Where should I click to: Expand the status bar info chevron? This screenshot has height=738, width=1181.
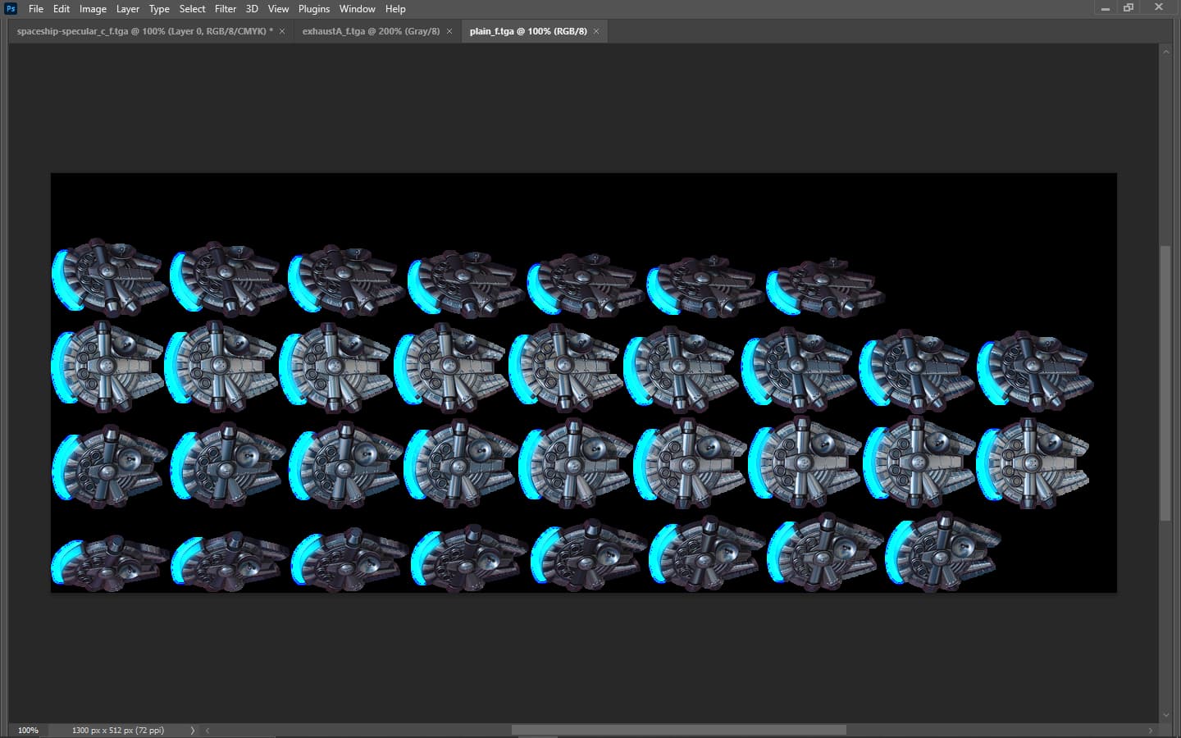pos(193,730)
